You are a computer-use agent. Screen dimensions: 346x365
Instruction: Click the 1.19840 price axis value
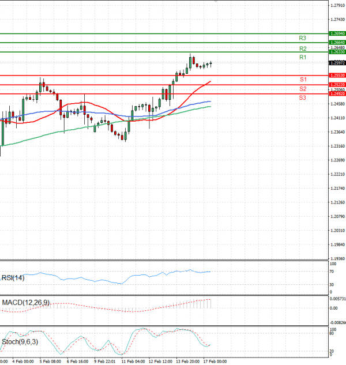coord(337,245)
